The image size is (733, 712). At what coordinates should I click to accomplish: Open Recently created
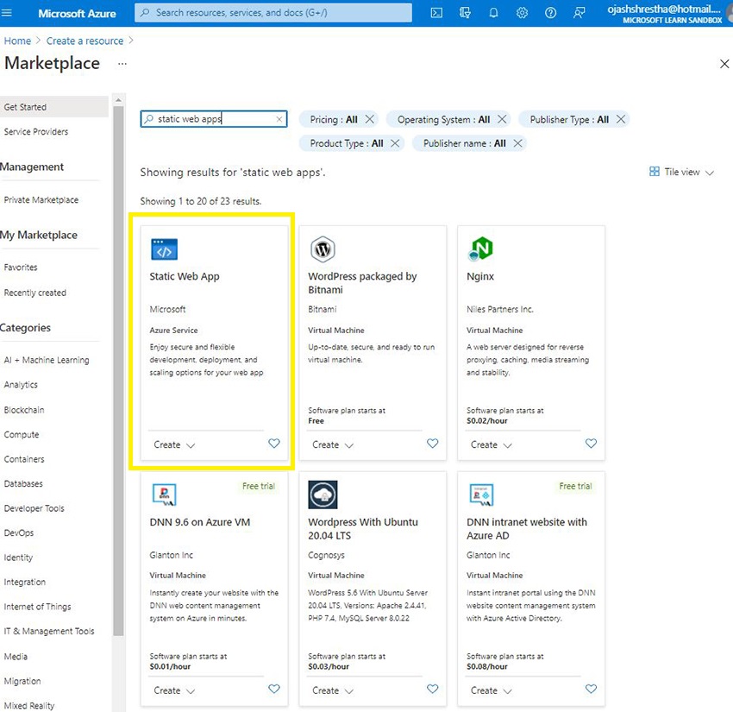(35, 293)
